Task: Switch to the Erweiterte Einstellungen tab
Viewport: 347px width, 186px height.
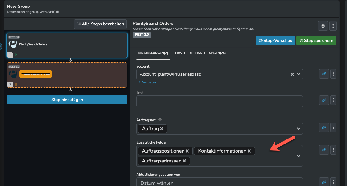Action: (x=200, y=53)
